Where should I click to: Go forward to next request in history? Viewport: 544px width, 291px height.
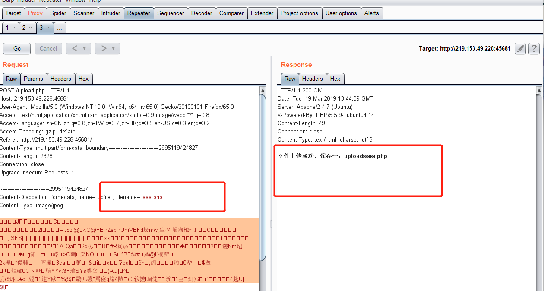(x=104, y=48)
